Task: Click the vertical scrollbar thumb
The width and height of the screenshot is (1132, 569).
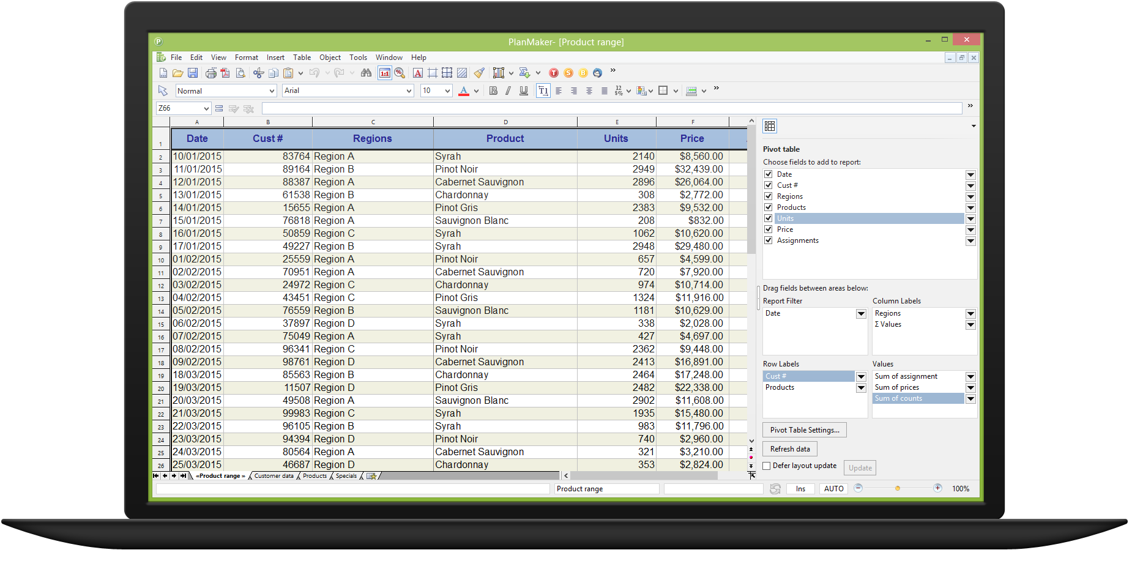Action: click(751, 190)
